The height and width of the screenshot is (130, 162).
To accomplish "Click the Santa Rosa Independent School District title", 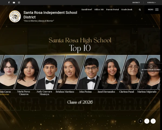I will (50, 15).
